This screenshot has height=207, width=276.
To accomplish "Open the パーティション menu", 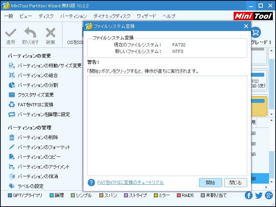I will (73, 16).
